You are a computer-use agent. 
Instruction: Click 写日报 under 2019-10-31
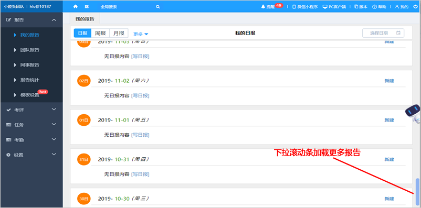[140, 174]
